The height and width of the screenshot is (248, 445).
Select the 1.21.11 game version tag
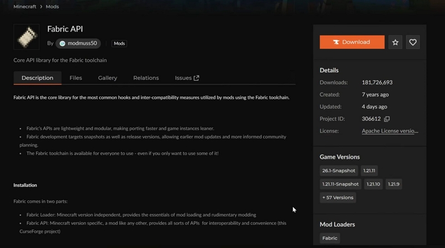tap(369, 171)
